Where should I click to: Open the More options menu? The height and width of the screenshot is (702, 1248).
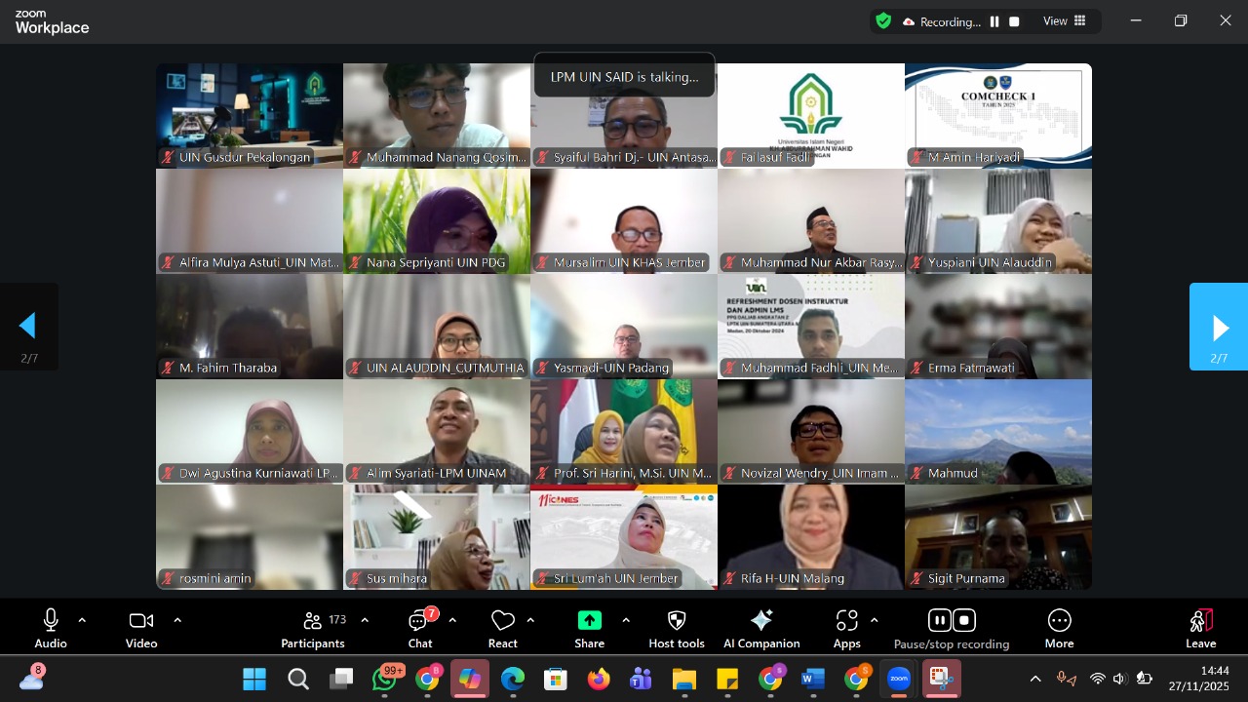1059,628
